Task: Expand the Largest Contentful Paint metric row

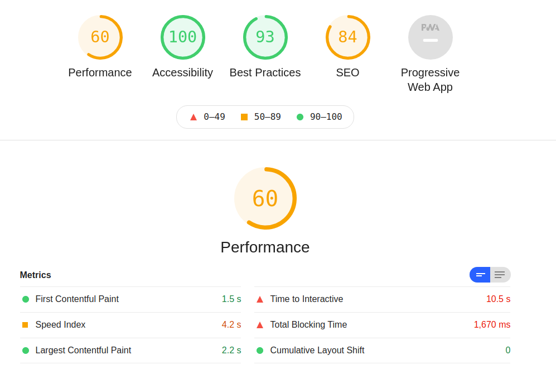Action: click(x=83, y=351)
